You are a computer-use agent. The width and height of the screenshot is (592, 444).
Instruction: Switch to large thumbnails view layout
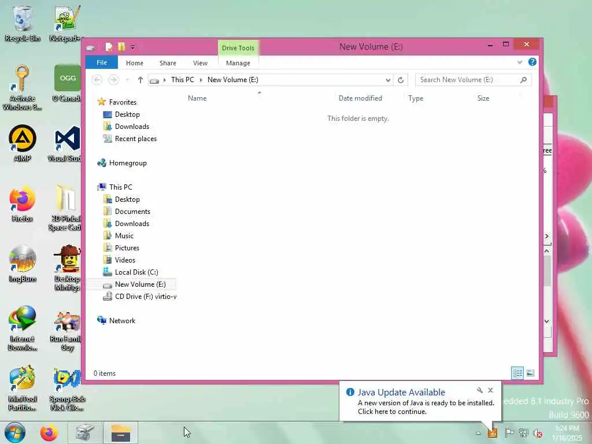point(530,373)
